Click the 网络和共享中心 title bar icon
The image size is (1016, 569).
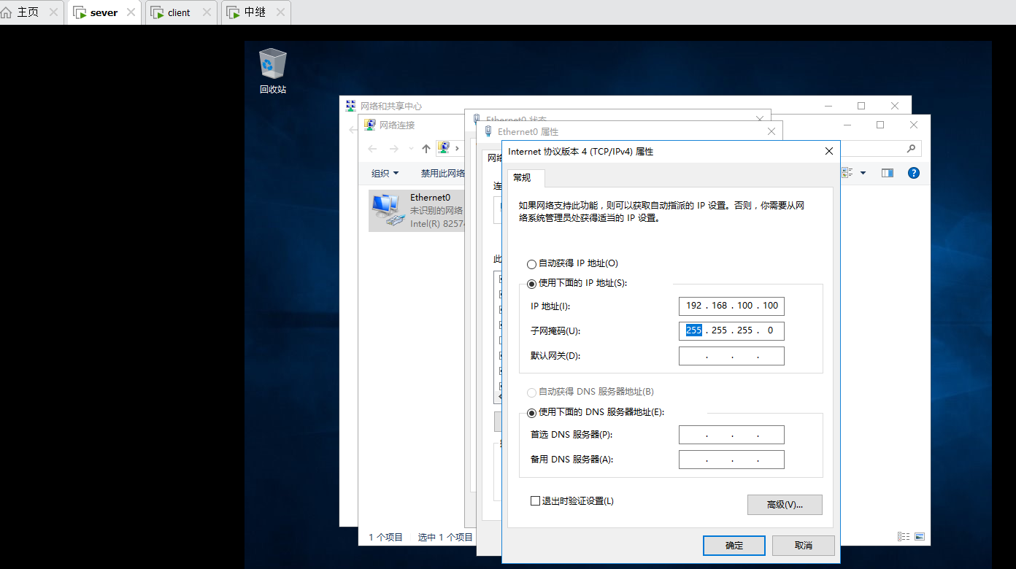(x=351, y=106)
